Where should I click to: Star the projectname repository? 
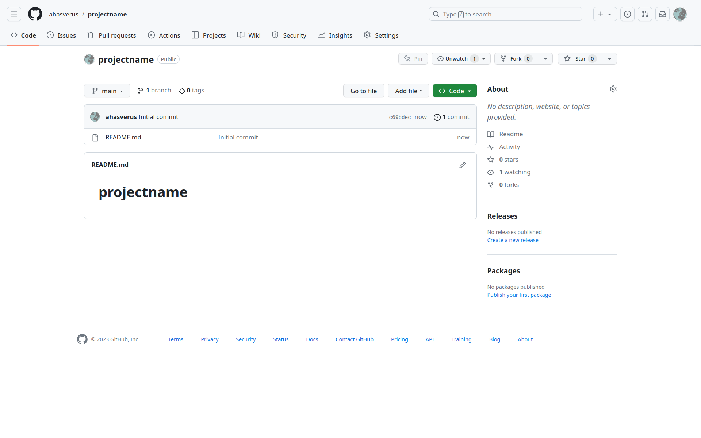pyautogui.click(x=580, y=59)
